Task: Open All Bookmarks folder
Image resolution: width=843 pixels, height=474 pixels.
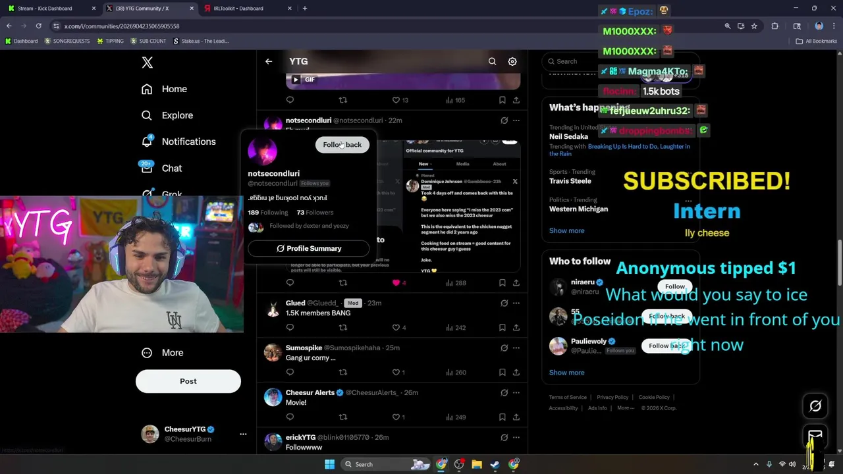Action: point(816,41)
